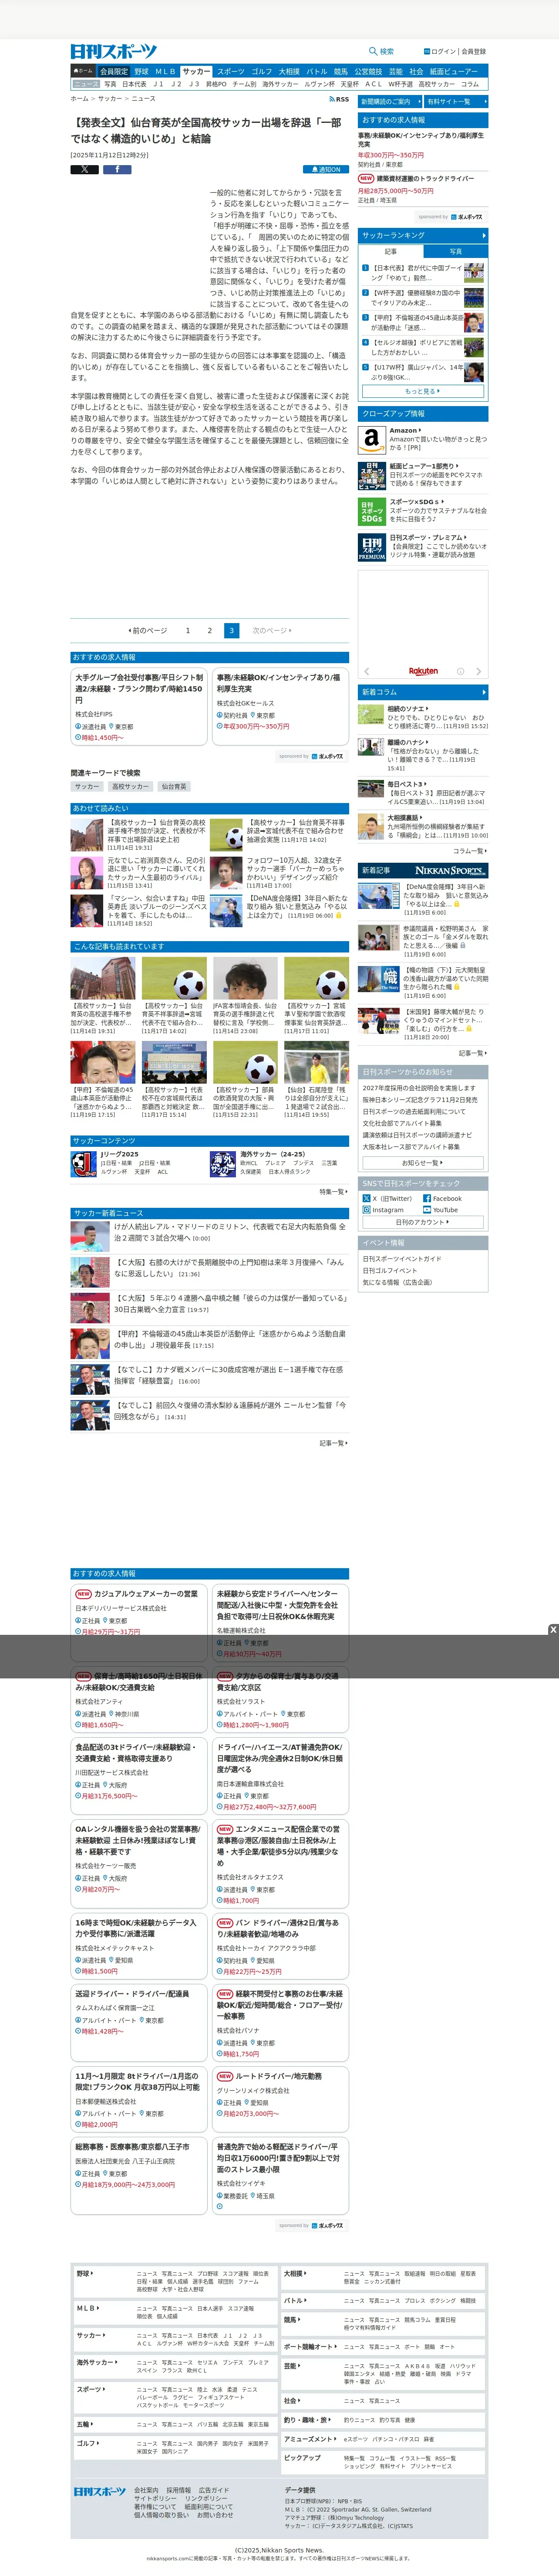Go to the ホーム home icon tab
Image resolution: width=559 pixels, height=2576 pixels.
(83, 71)
